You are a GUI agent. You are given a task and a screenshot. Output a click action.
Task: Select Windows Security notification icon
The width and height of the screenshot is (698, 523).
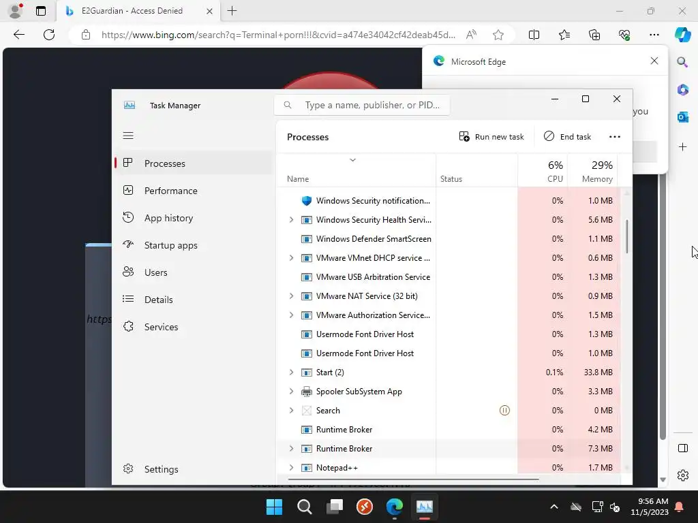coord(306,201)
